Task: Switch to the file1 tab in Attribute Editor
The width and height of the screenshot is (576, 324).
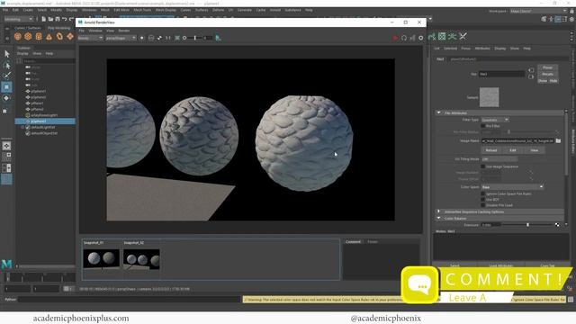Action: (x=440, y=58)
